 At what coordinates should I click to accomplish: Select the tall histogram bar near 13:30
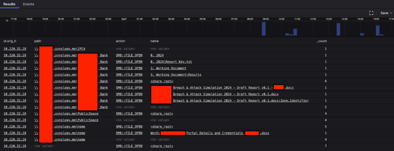338,29
